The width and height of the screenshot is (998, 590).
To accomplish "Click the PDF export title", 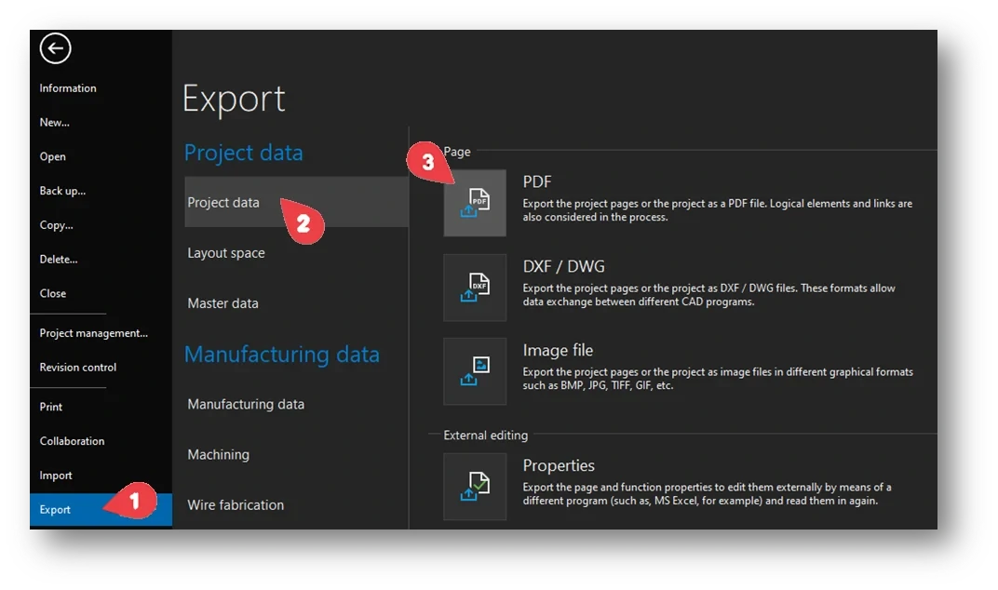I will pos(537,182).
